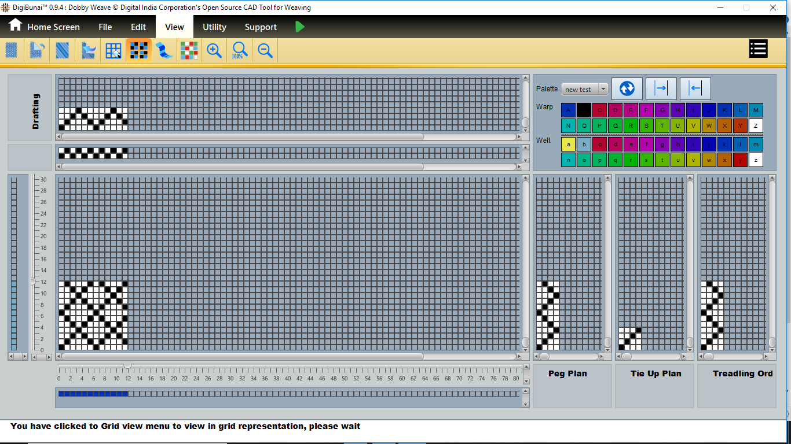Open the Edit menu

138,27
